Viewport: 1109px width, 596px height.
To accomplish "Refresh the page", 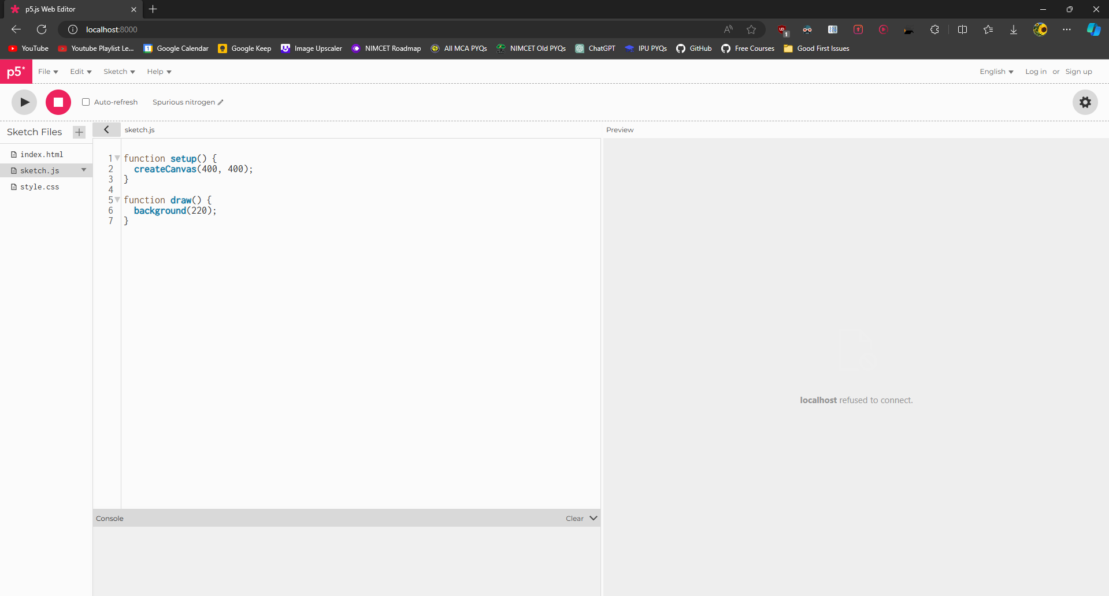I will (41, 29).
